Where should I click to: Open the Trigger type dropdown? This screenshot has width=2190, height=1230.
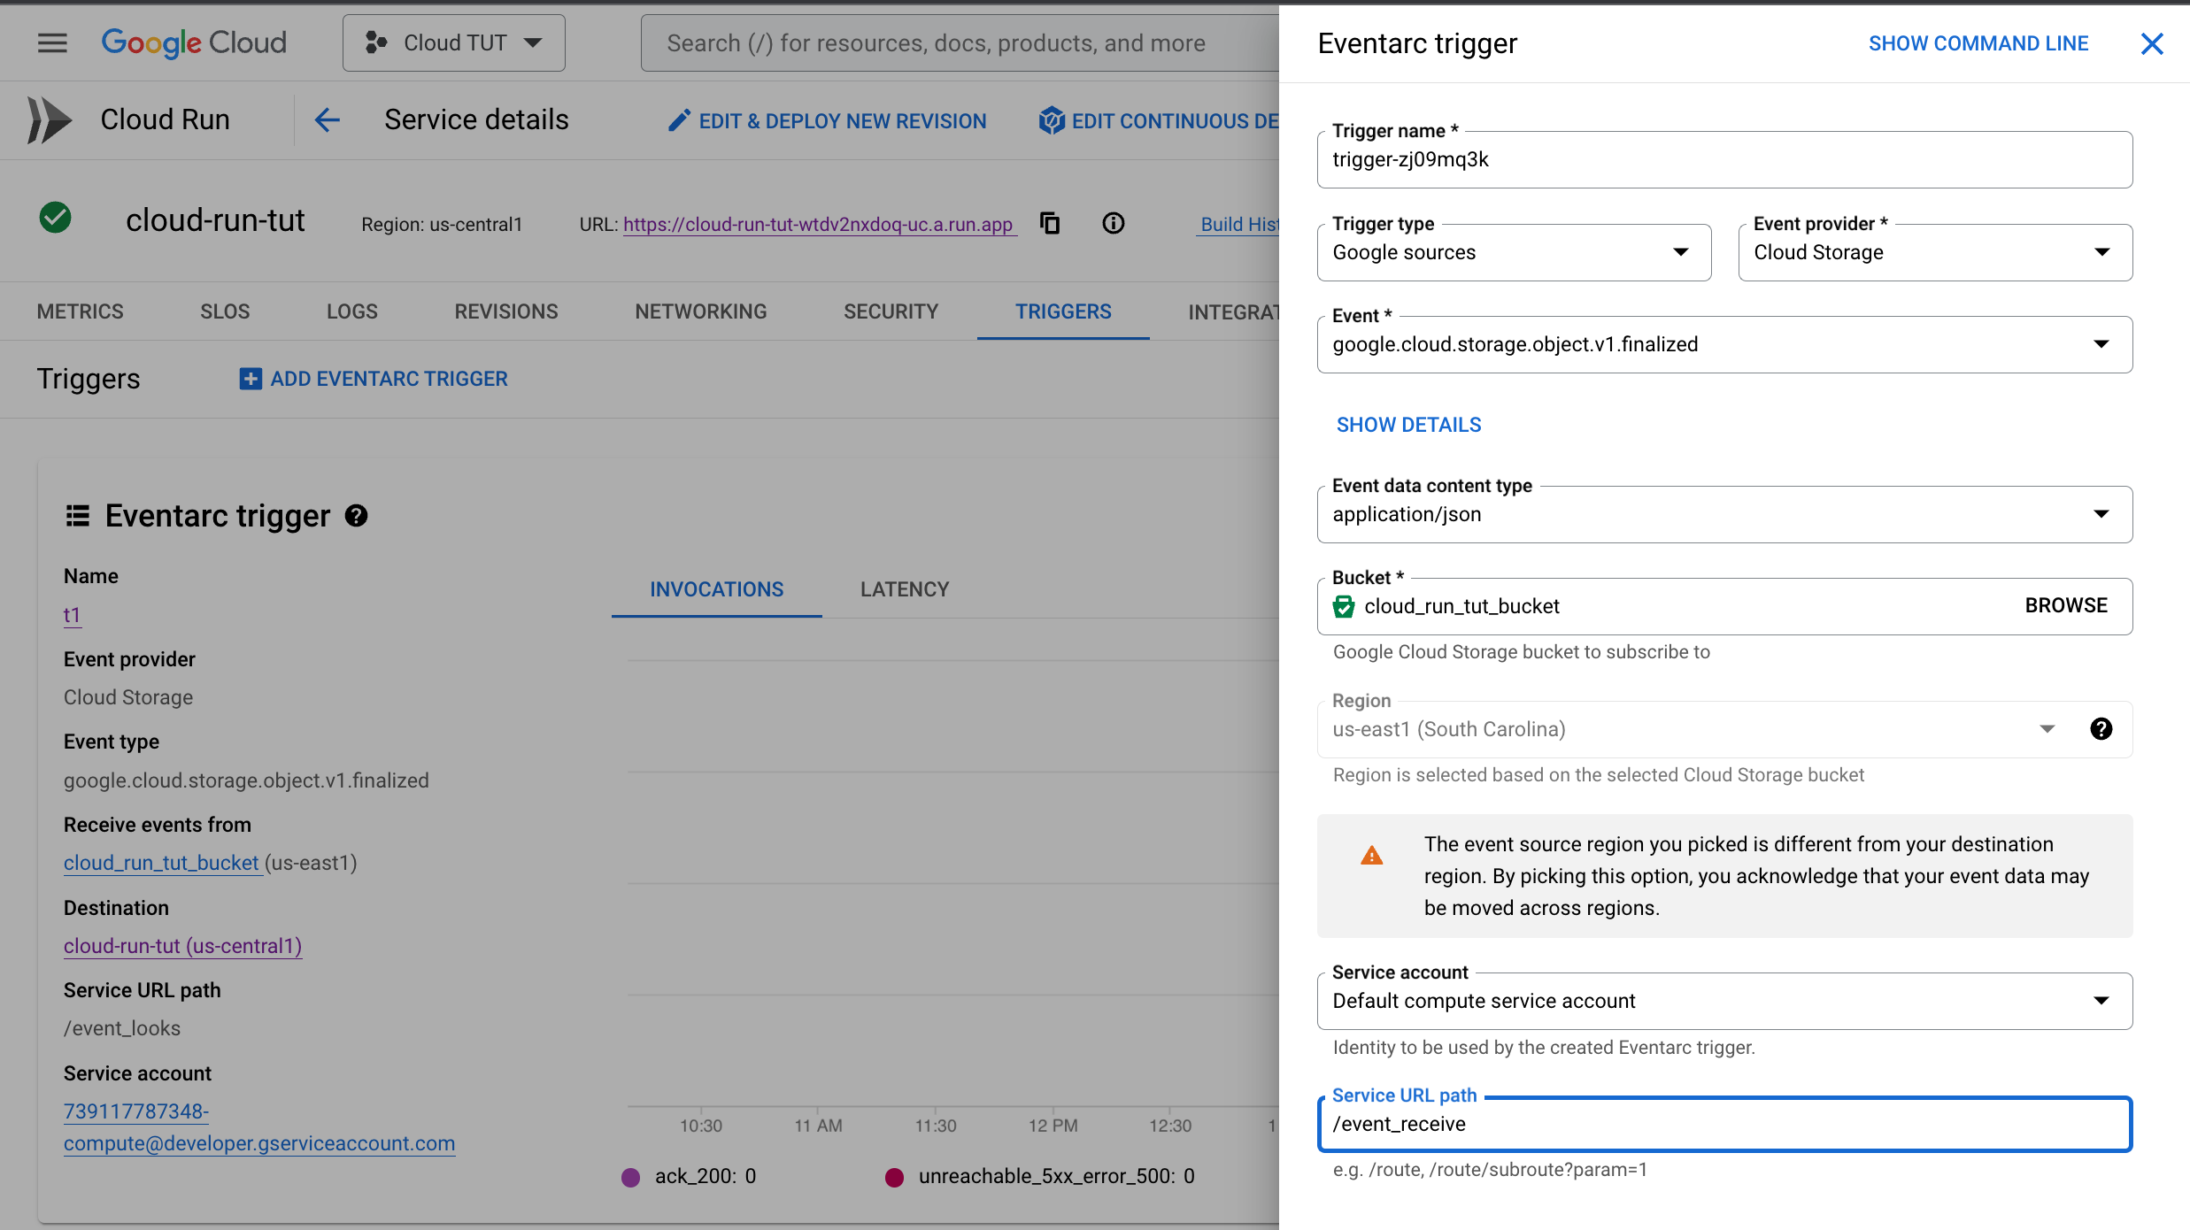pyautogui.click(x=1514, y=252)
